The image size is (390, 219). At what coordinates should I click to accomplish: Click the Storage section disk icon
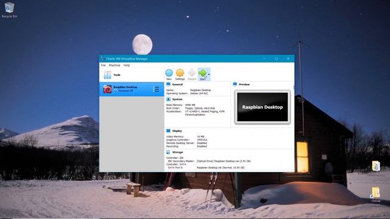pyautogui.click(x=168, y=152)
